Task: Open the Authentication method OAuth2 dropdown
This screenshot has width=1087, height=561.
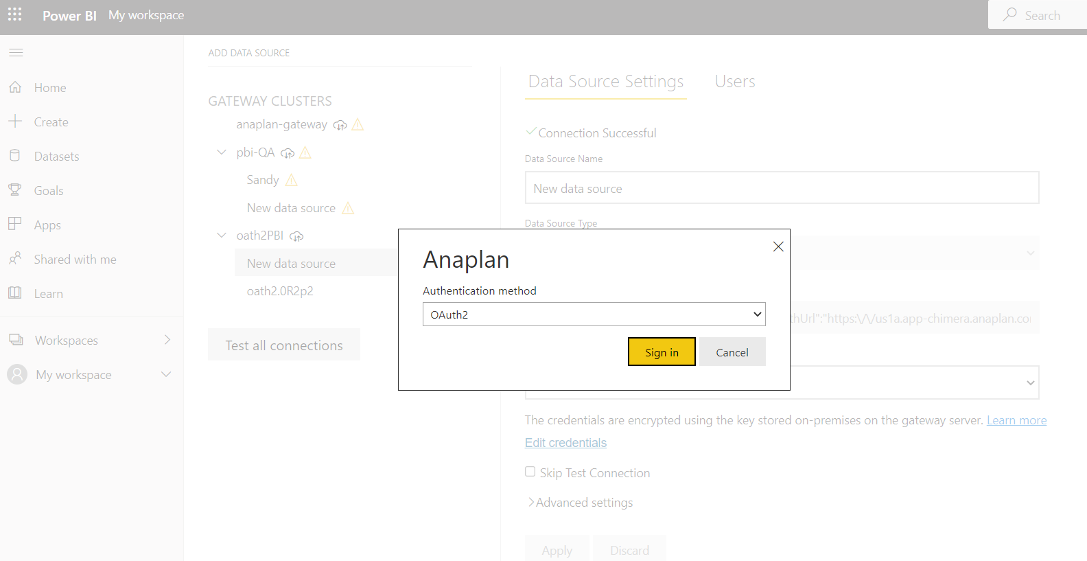Action: pyautogui.click(x=594, y=314)
